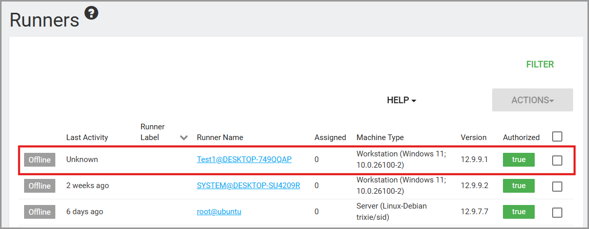The image size is (589, 229).
Task: Click version 12.9.9.2 cell
Action: 474,185
